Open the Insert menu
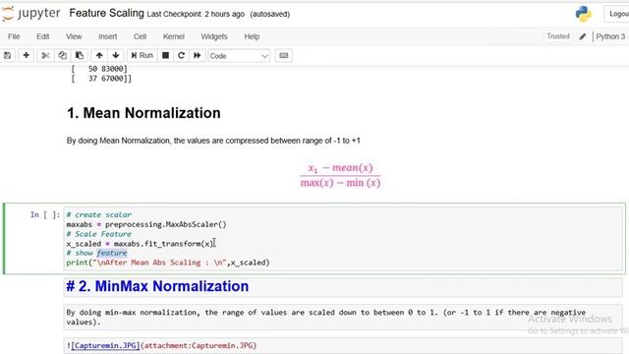Viewport: 629px width, 354px height. click(108, 36)
